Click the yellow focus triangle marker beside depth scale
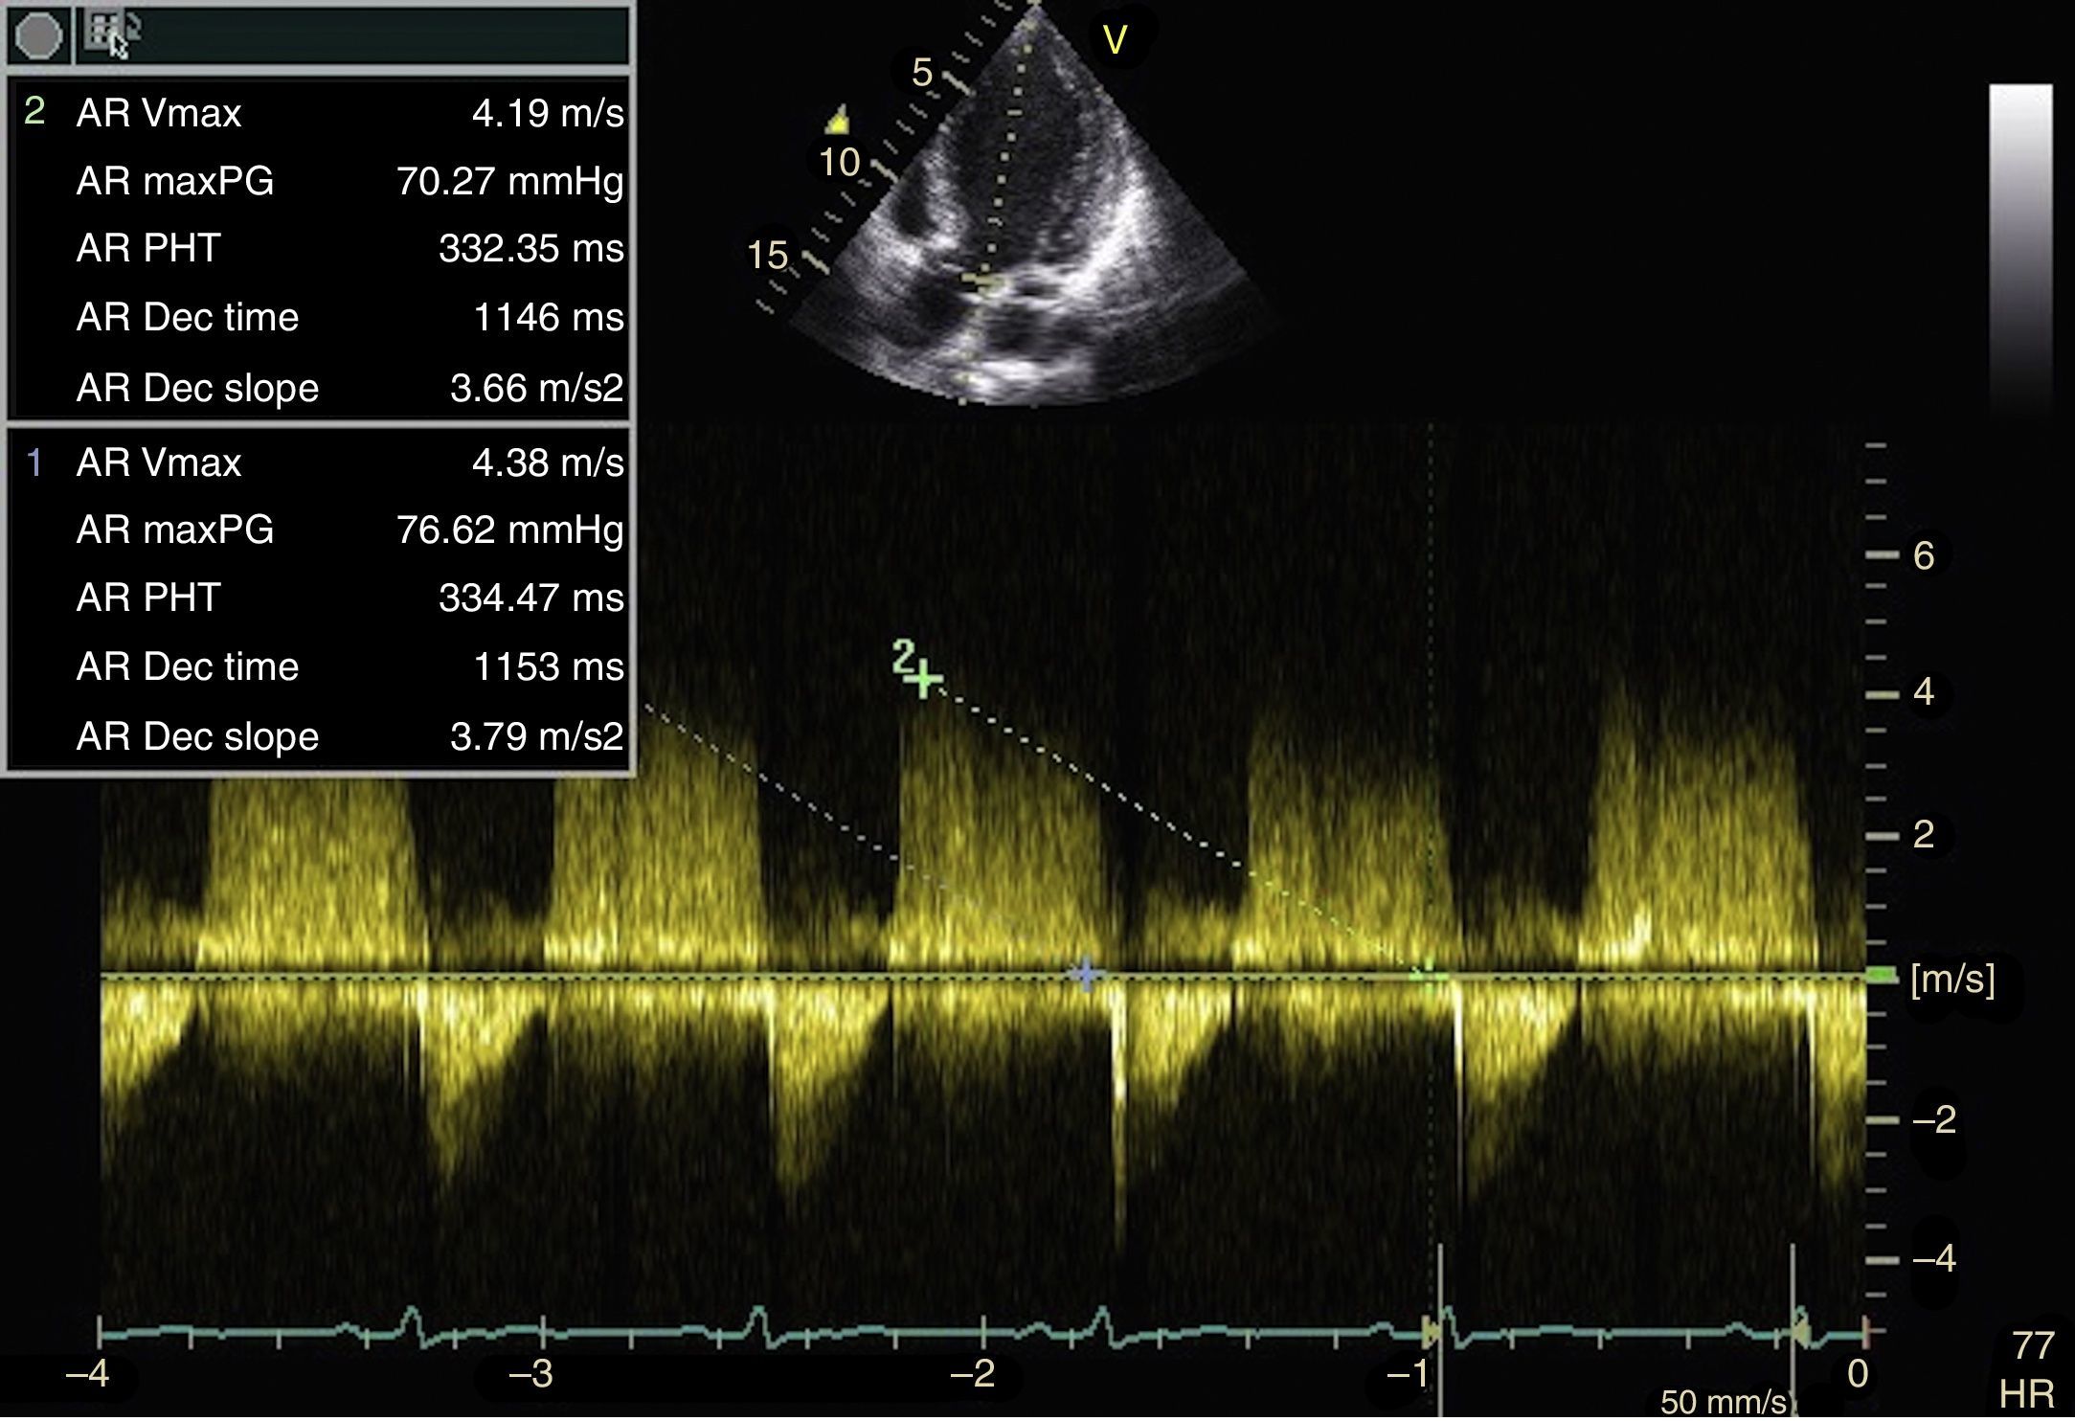2075x1421 pixels. (x=838, y=121)
